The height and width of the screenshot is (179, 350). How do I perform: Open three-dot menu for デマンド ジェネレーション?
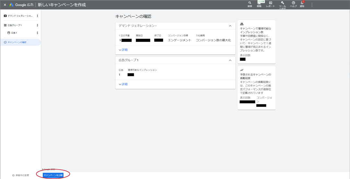point(37,16)
